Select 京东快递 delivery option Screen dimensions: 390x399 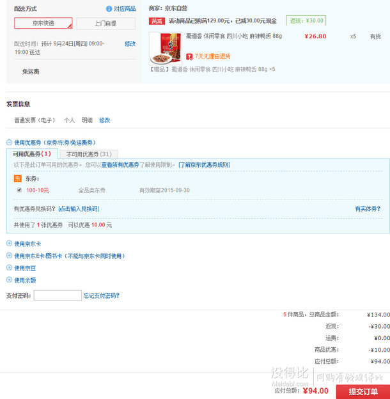click(x=43, y=23)
